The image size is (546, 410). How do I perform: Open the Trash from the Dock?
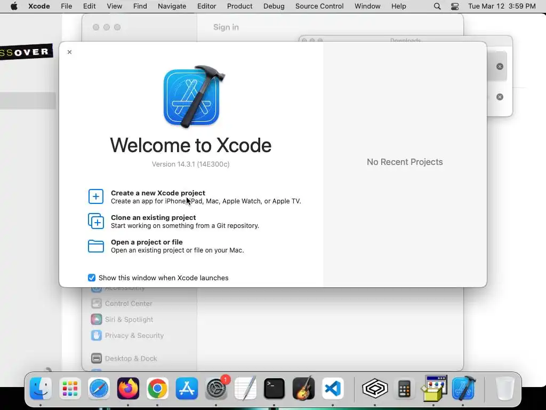pos(504,389)
